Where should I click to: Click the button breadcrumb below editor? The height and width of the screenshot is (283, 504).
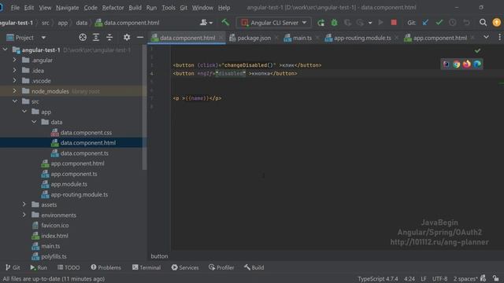pyautogui.click(x=159, y=256)
